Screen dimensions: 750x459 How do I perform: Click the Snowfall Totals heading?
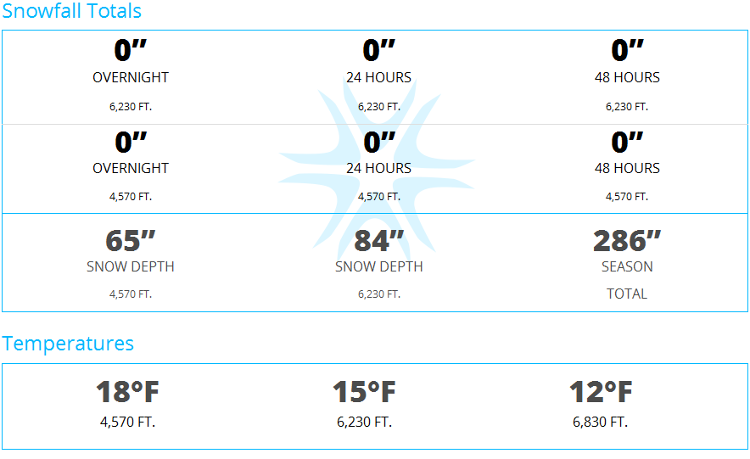(x=72, y=10)
